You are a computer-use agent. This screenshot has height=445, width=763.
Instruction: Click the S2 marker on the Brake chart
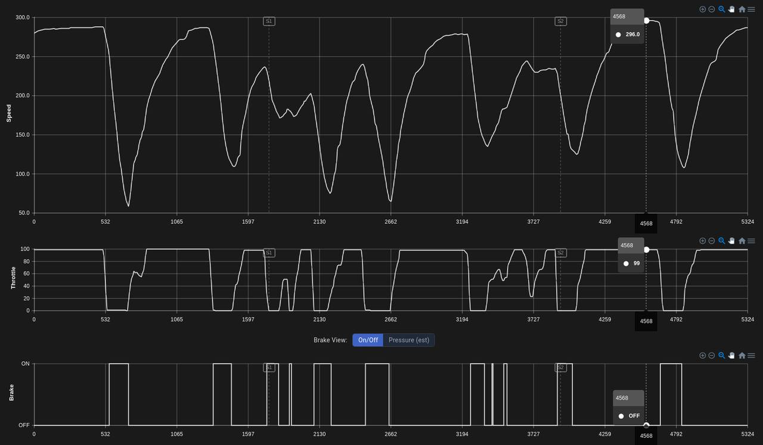point(560,368)
